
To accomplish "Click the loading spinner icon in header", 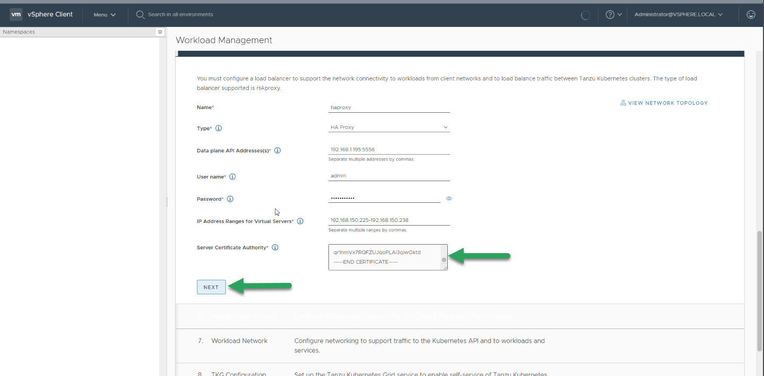I will click(586, 15).
